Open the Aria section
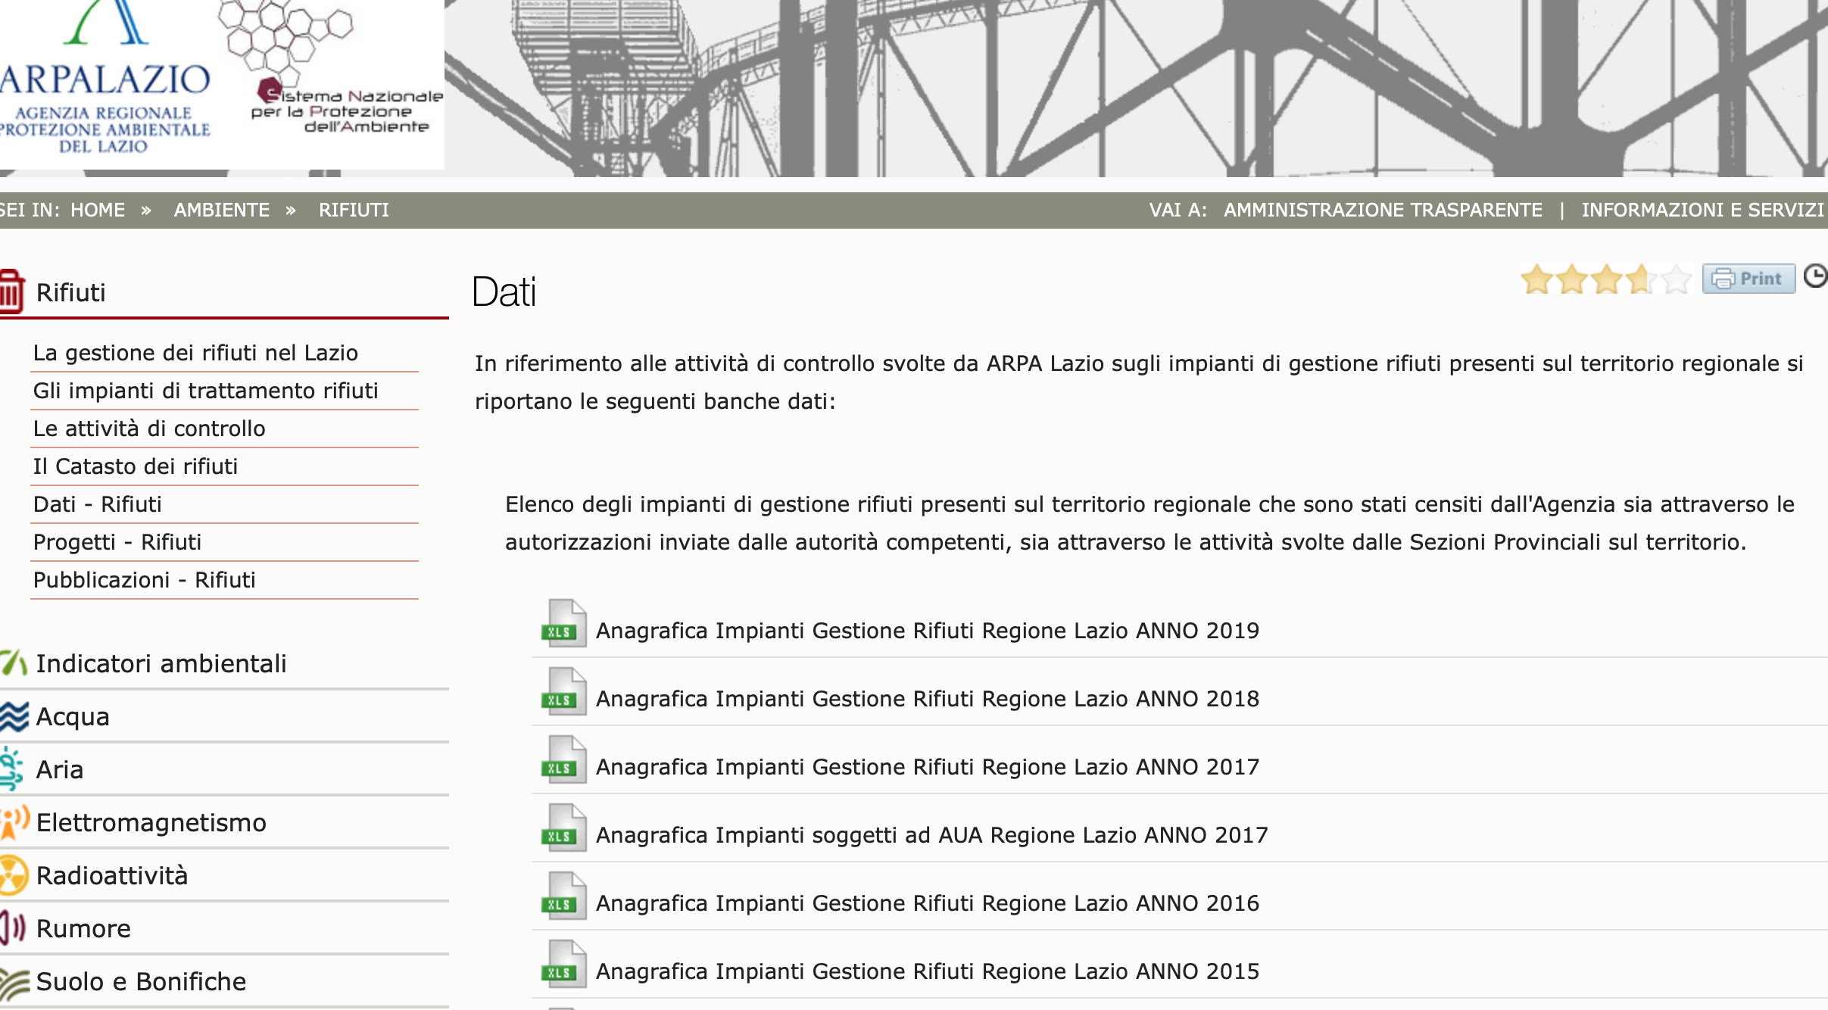This screenshot has height=1010, width=1828. [60, 769]
